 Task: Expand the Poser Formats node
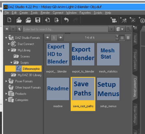[6, 81]
